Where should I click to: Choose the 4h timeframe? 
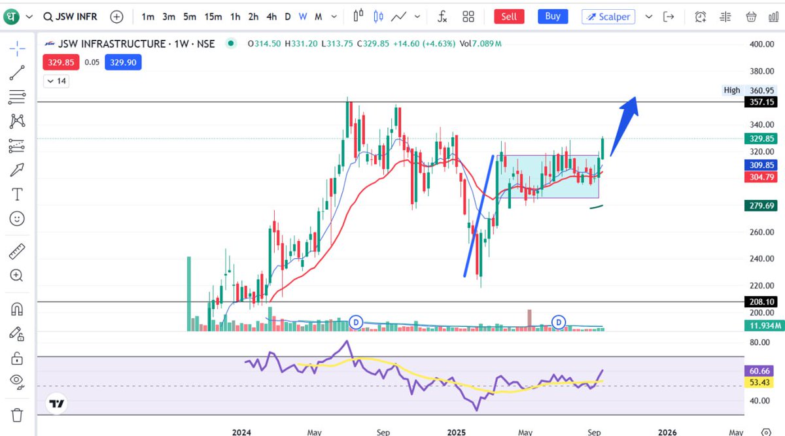(x=271, y=16)
